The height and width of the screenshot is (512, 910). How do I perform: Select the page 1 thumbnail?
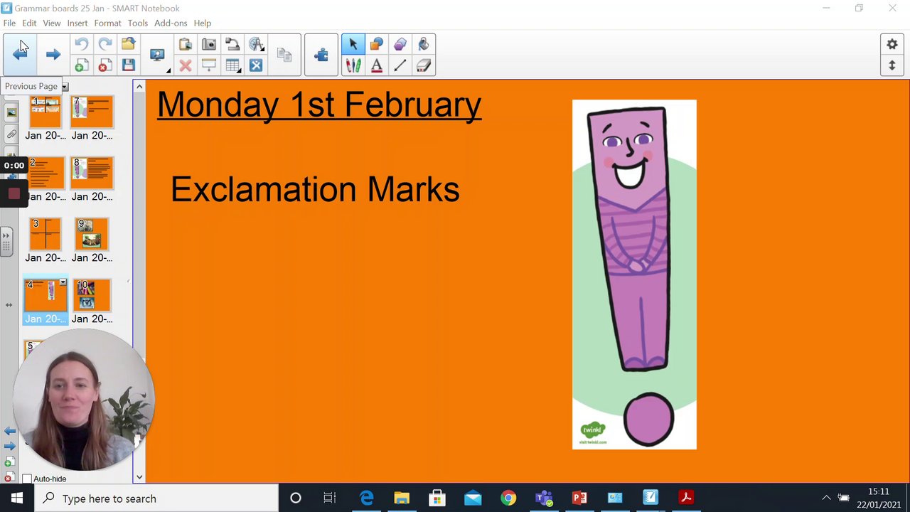click(x=45, y=112)
